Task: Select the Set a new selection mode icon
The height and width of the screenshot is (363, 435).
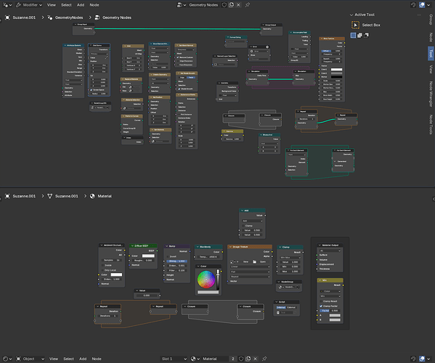Action: coord(353,36)
